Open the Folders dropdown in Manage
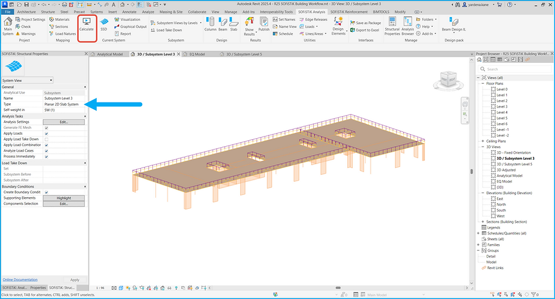Screen dimensions: 555x299 click(426, 19)
